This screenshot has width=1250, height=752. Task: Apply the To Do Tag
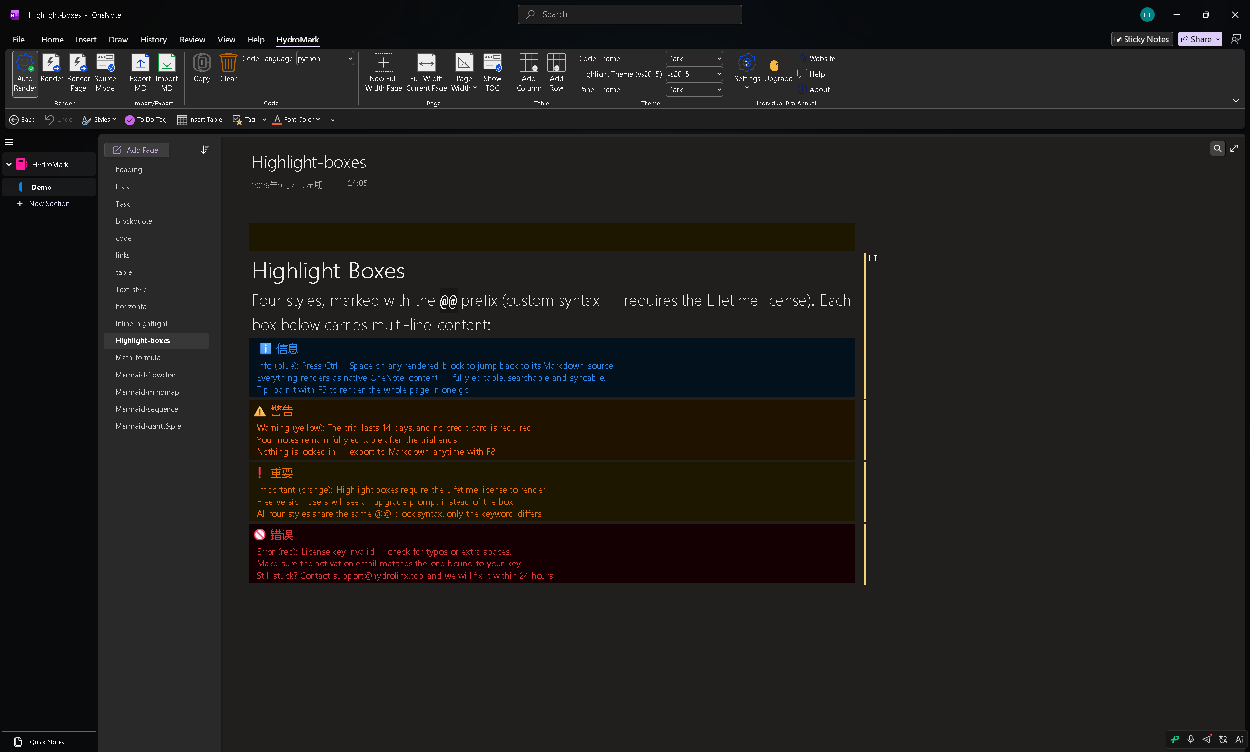coord(146,120)
